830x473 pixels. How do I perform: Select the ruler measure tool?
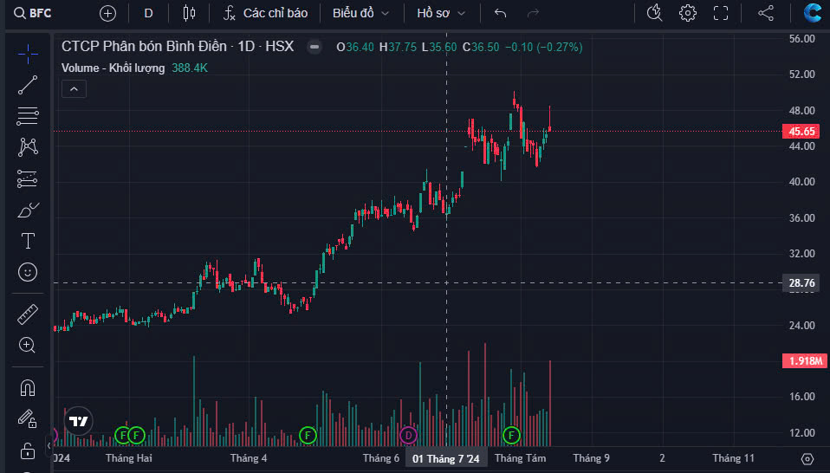28,314
